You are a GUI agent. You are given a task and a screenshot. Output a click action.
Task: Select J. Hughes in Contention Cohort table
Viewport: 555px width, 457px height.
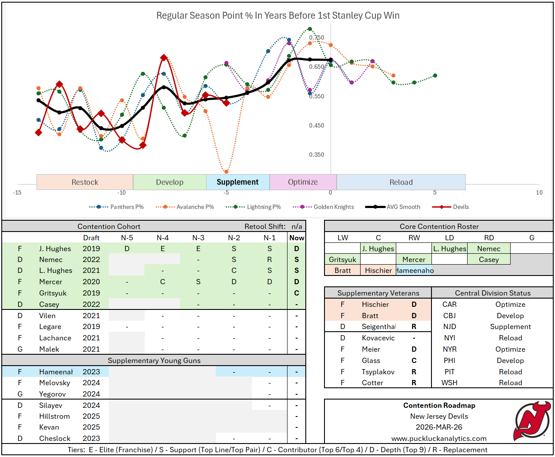point(55,249)
